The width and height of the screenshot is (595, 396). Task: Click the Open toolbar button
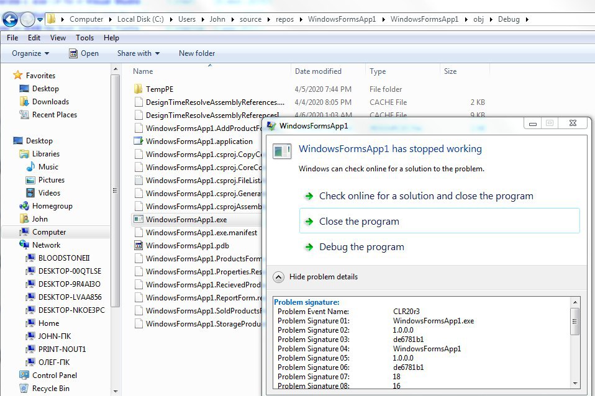click(84, 53)
